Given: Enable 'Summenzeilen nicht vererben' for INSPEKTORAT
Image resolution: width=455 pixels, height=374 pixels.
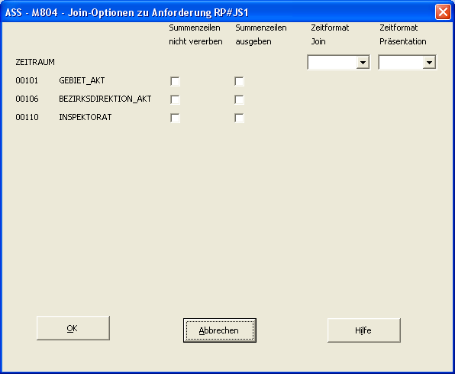Looking at the screenshot, I should pyautogui.click(x=175, y=118).
